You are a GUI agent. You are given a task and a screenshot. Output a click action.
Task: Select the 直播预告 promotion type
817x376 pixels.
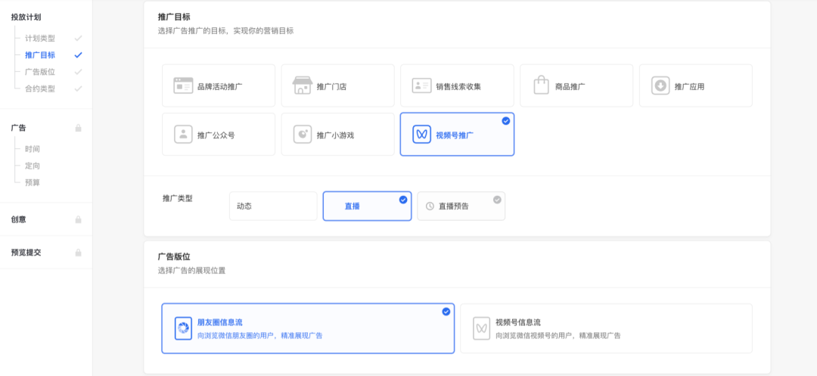coord(461,206)
